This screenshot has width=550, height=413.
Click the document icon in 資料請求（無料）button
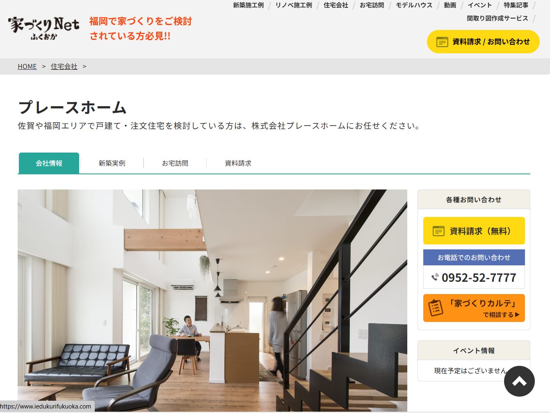tap(438, 231)
